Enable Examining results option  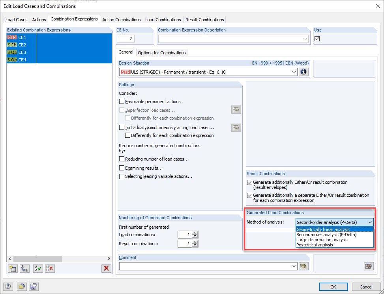tap(122, 168)
